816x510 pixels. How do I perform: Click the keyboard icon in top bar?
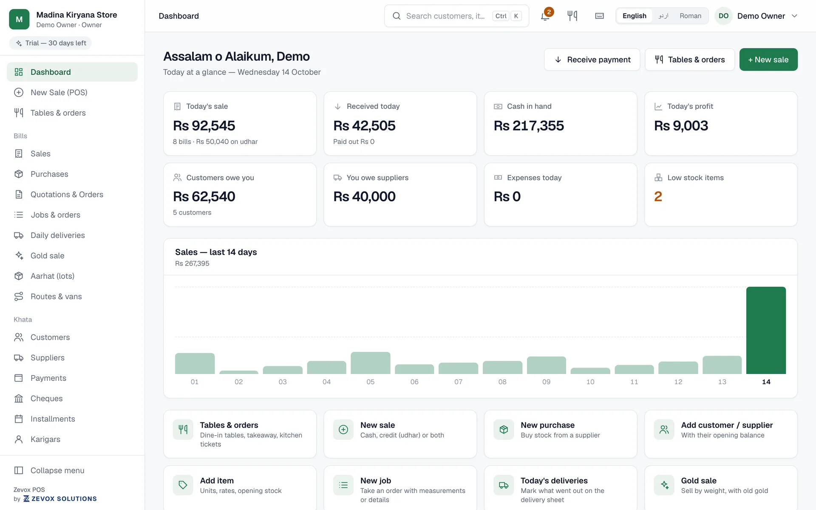coord(599,16)
